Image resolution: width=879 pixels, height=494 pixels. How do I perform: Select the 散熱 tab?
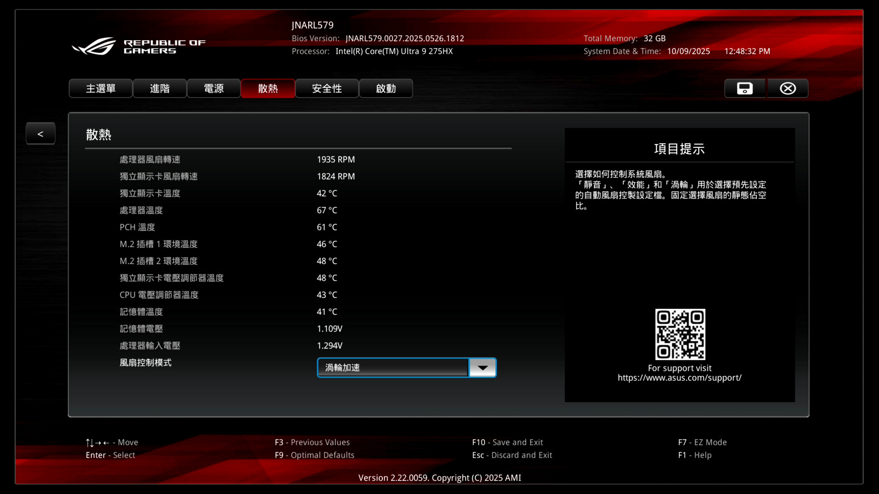tap(268, 88)
